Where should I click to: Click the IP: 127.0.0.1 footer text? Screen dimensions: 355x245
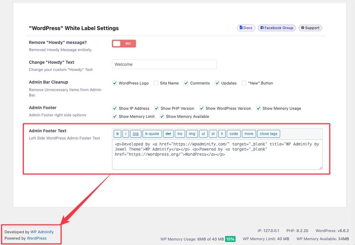tap(268, 231)
